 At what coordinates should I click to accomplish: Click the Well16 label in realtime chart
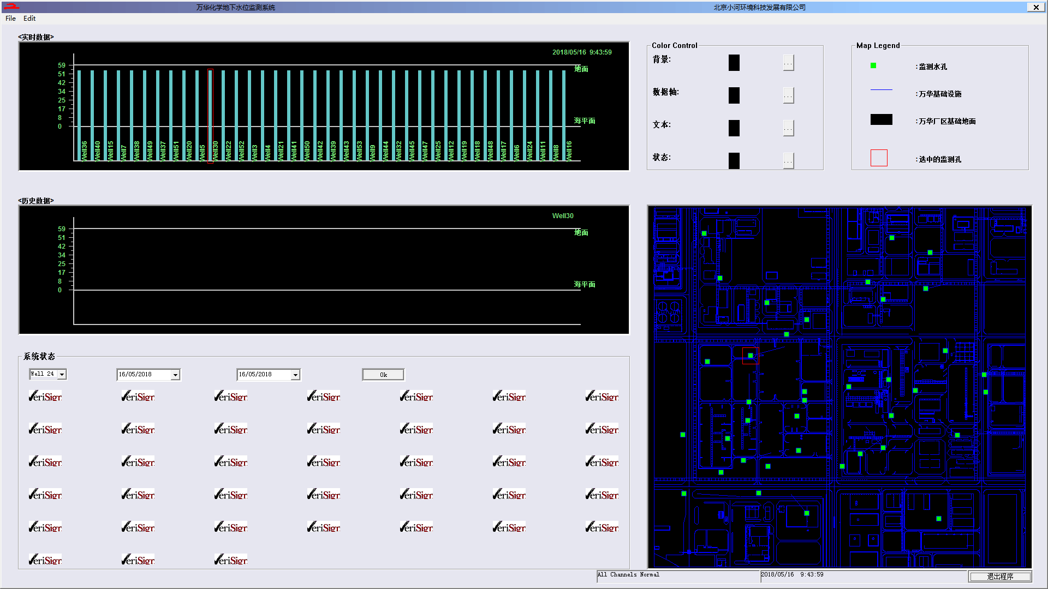point(569,151)
